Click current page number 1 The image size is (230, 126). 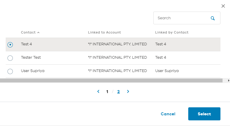point(107,92)
